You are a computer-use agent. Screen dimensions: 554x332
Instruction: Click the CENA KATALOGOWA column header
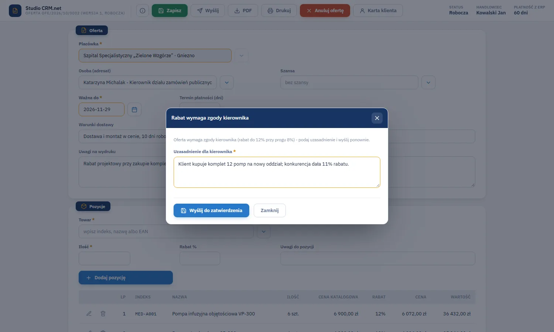[x=338, y=297]
